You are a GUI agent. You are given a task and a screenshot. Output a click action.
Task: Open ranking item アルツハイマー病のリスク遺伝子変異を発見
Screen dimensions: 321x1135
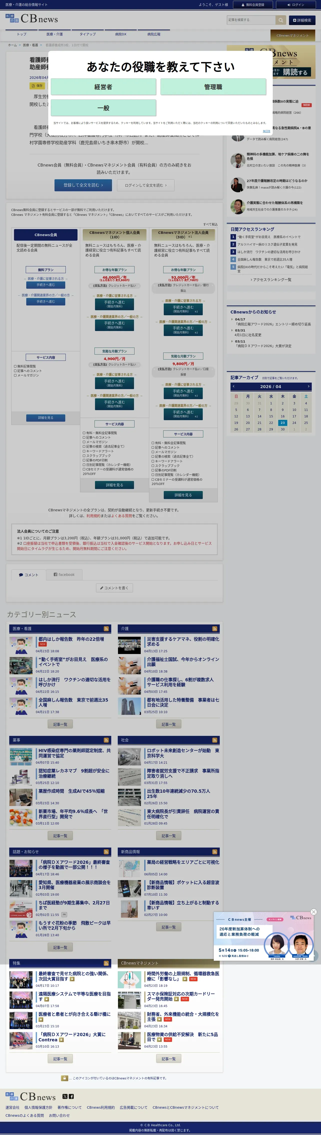click(x=267, y=245)
